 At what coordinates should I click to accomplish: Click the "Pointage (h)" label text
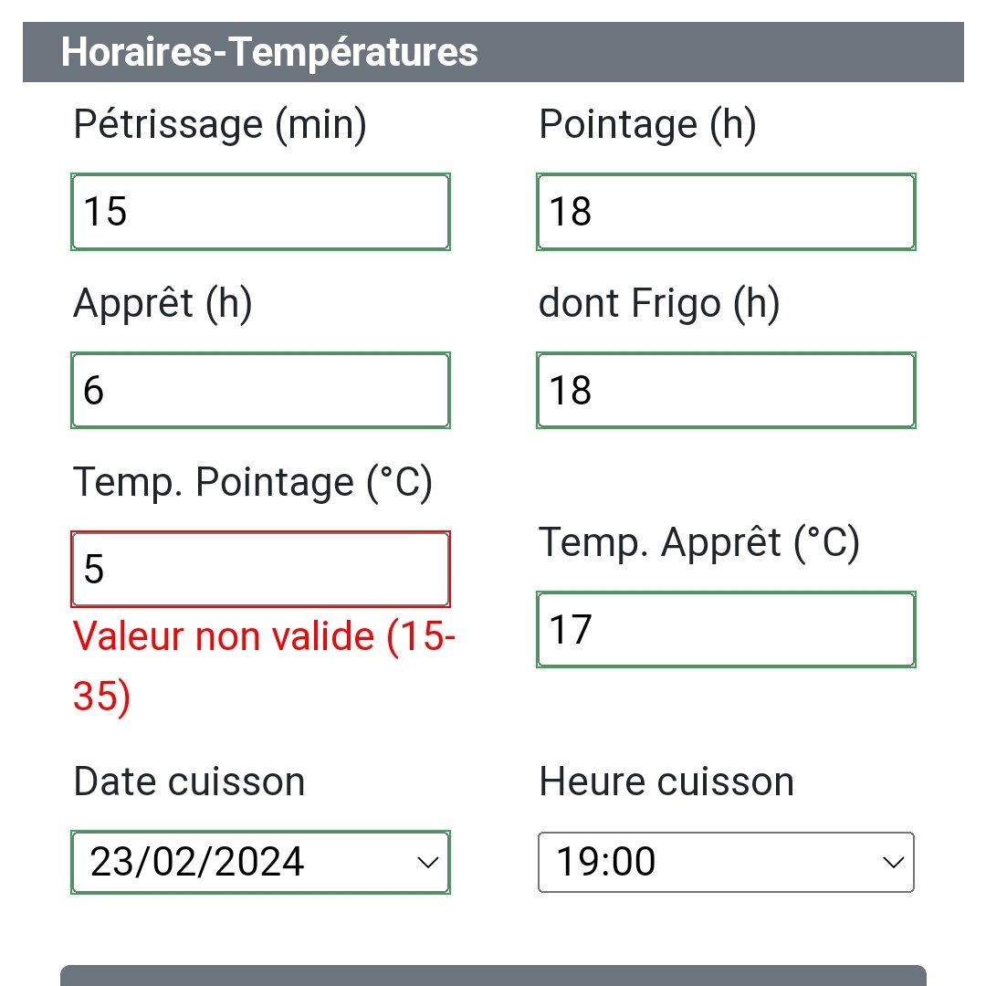647,124
